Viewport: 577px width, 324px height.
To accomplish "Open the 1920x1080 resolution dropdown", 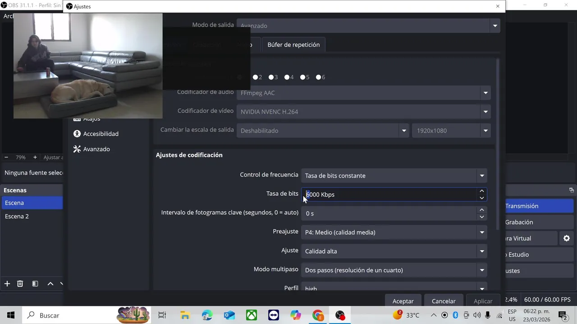I will tap(451, 130).
